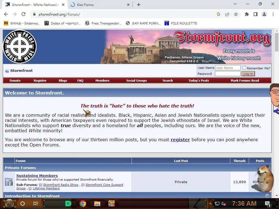The width and height of the screenshot is (279, 209).
Task: Click the address bar URL
Action: (59, 14)
